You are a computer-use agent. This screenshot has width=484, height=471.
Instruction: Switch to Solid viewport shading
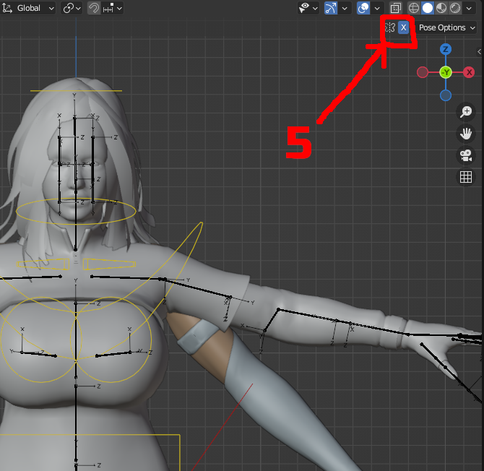(x=428, y=8)
